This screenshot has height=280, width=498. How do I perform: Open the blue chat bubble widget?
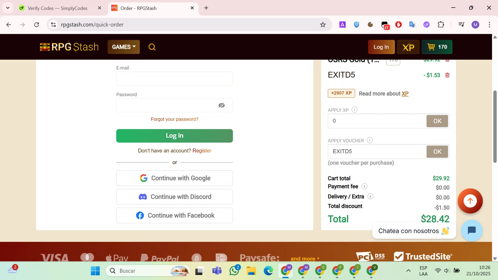click(472, 230)
